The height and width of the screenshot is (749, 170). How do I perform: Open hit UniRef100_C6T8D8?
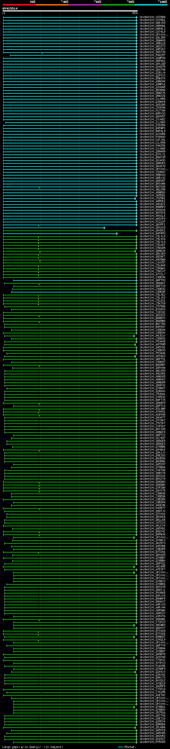tap(152, 17)
